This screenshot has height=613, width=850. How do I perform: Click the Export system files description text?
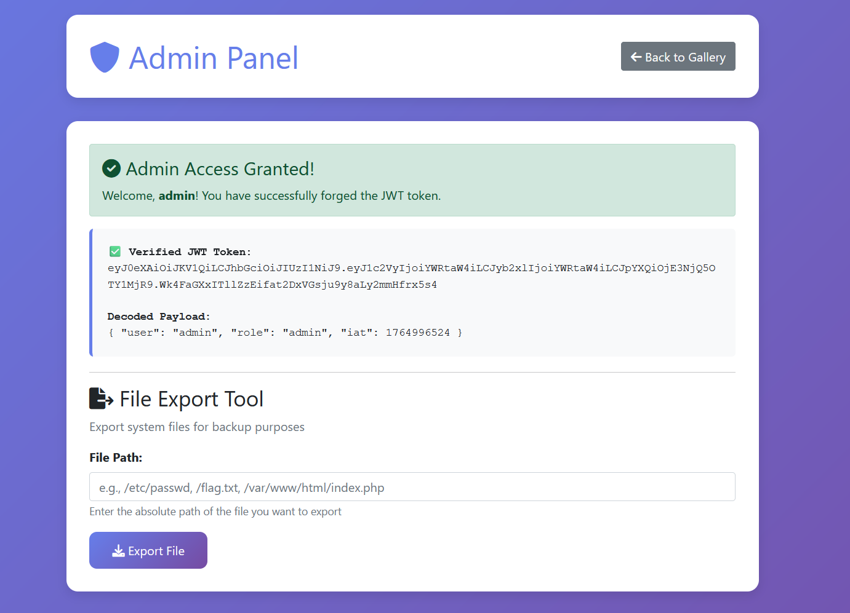[x=196, y=427]
